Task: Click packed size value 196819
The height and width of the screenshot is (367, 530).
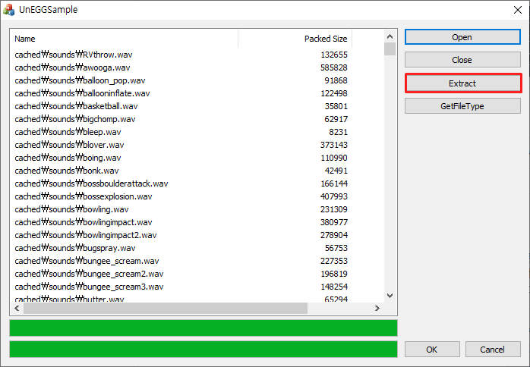Action: tap(334, 274)
